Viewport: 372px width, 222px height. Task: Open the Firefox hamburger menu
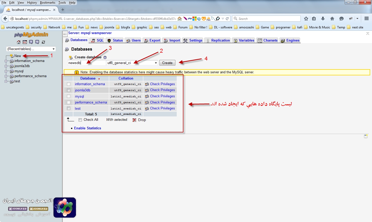point(366,19)
